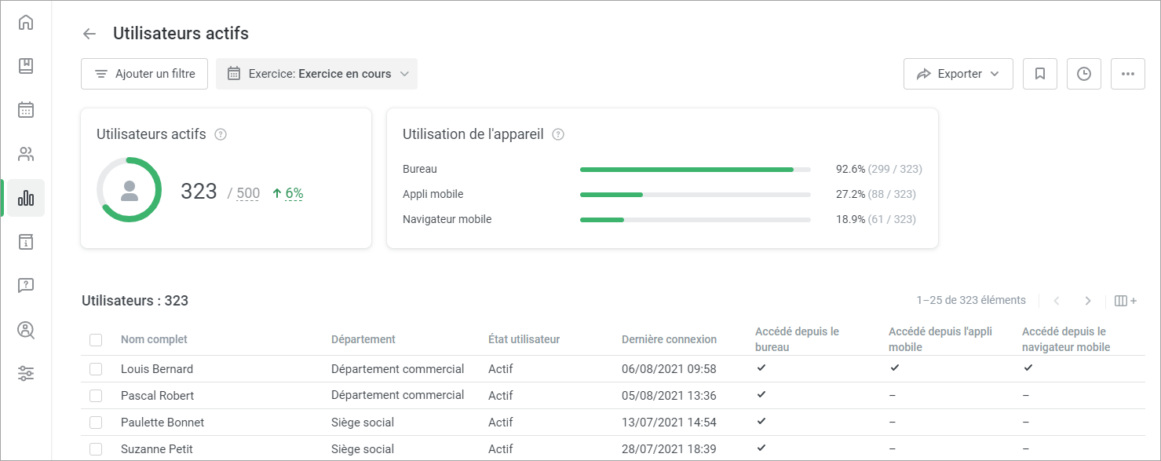Select the checkbox for Suzanne Petit
This screenshot has width=1161, height=461.
click(96, 448)
